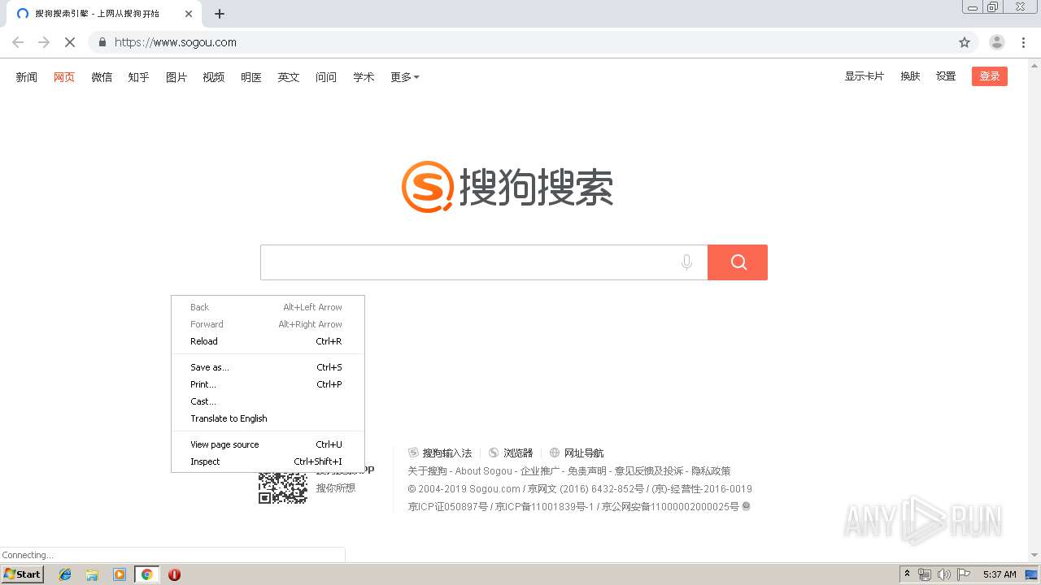This screenshot has height=585, width=1041.
Task: Open the 搜狗输入法 footer link
Action: [440, 453]
